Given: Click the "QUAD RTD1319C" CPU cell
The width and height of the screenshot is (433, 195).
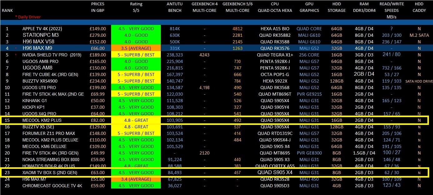Looking at the screenshot, I should point(275,133).
